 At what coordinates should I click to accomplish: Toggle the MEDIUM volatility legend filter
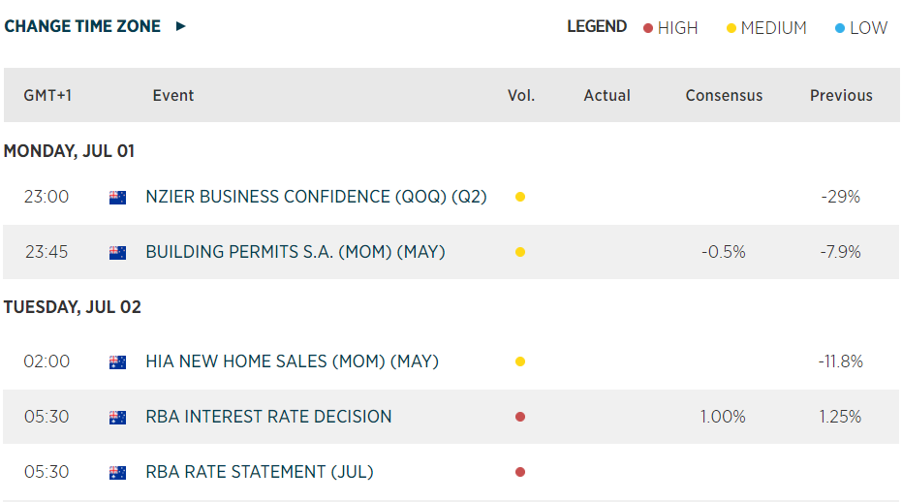coord(773,28)
